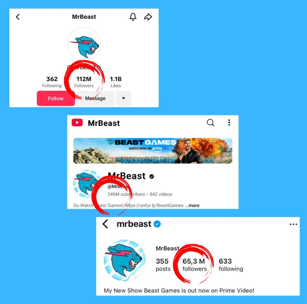307x304 pixels.
Task: Expand the dropdown arrow beside Message
Action: click(123, 98)
